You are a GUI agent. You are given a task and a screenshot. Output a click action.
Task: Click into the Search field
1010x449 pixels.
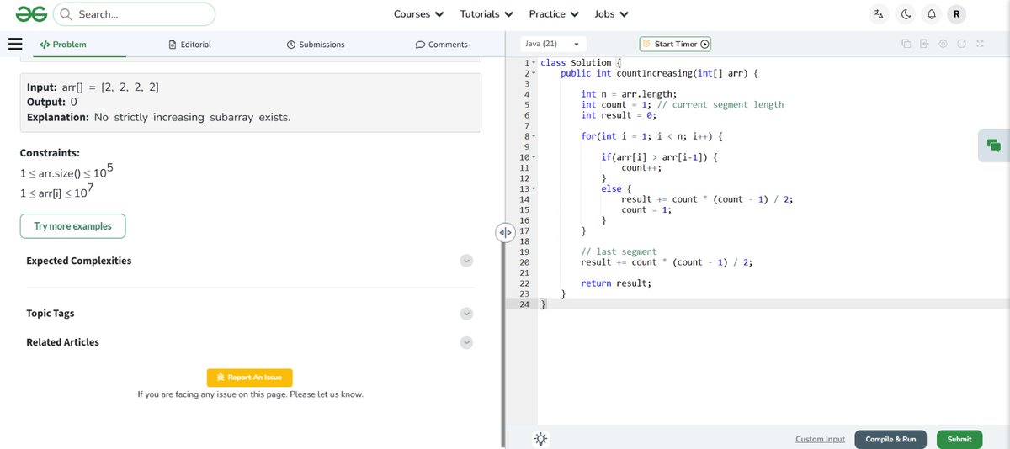[135, 14]
